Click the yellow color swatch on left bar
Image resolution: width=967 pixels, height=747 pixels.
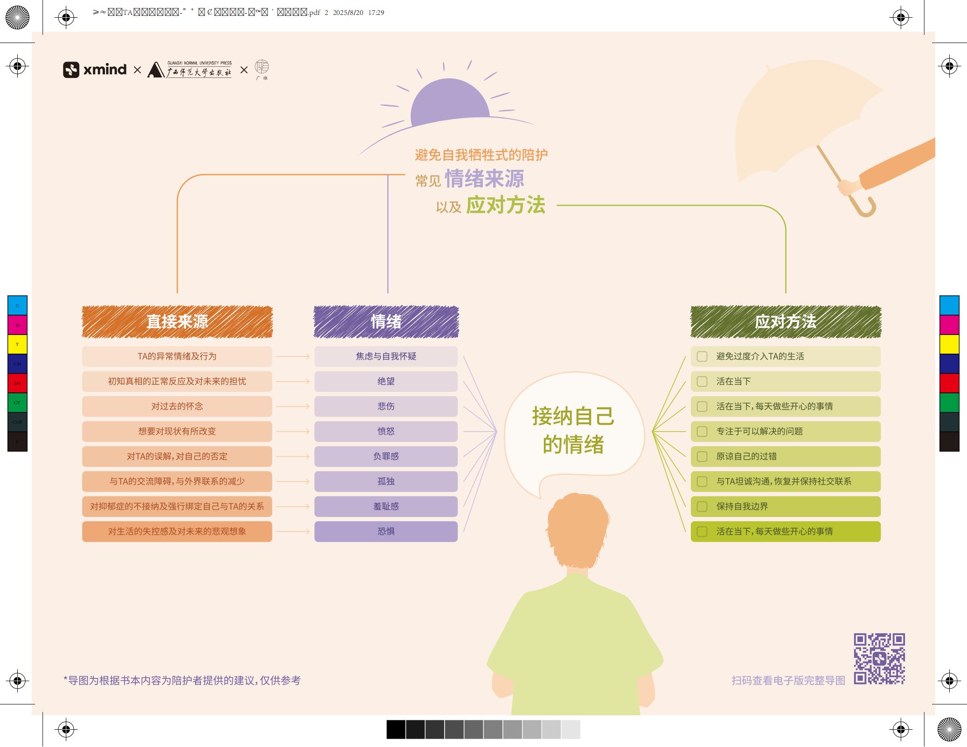point(17,344)
